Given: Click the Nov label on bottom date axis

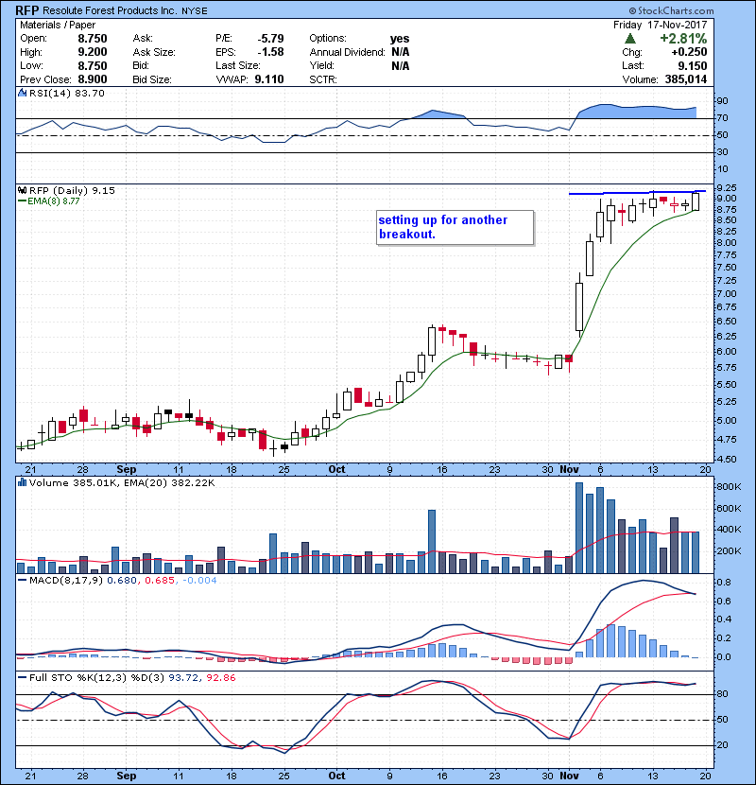Looking at the screenshot, I should pyautogui.click(x=570, y=776).
